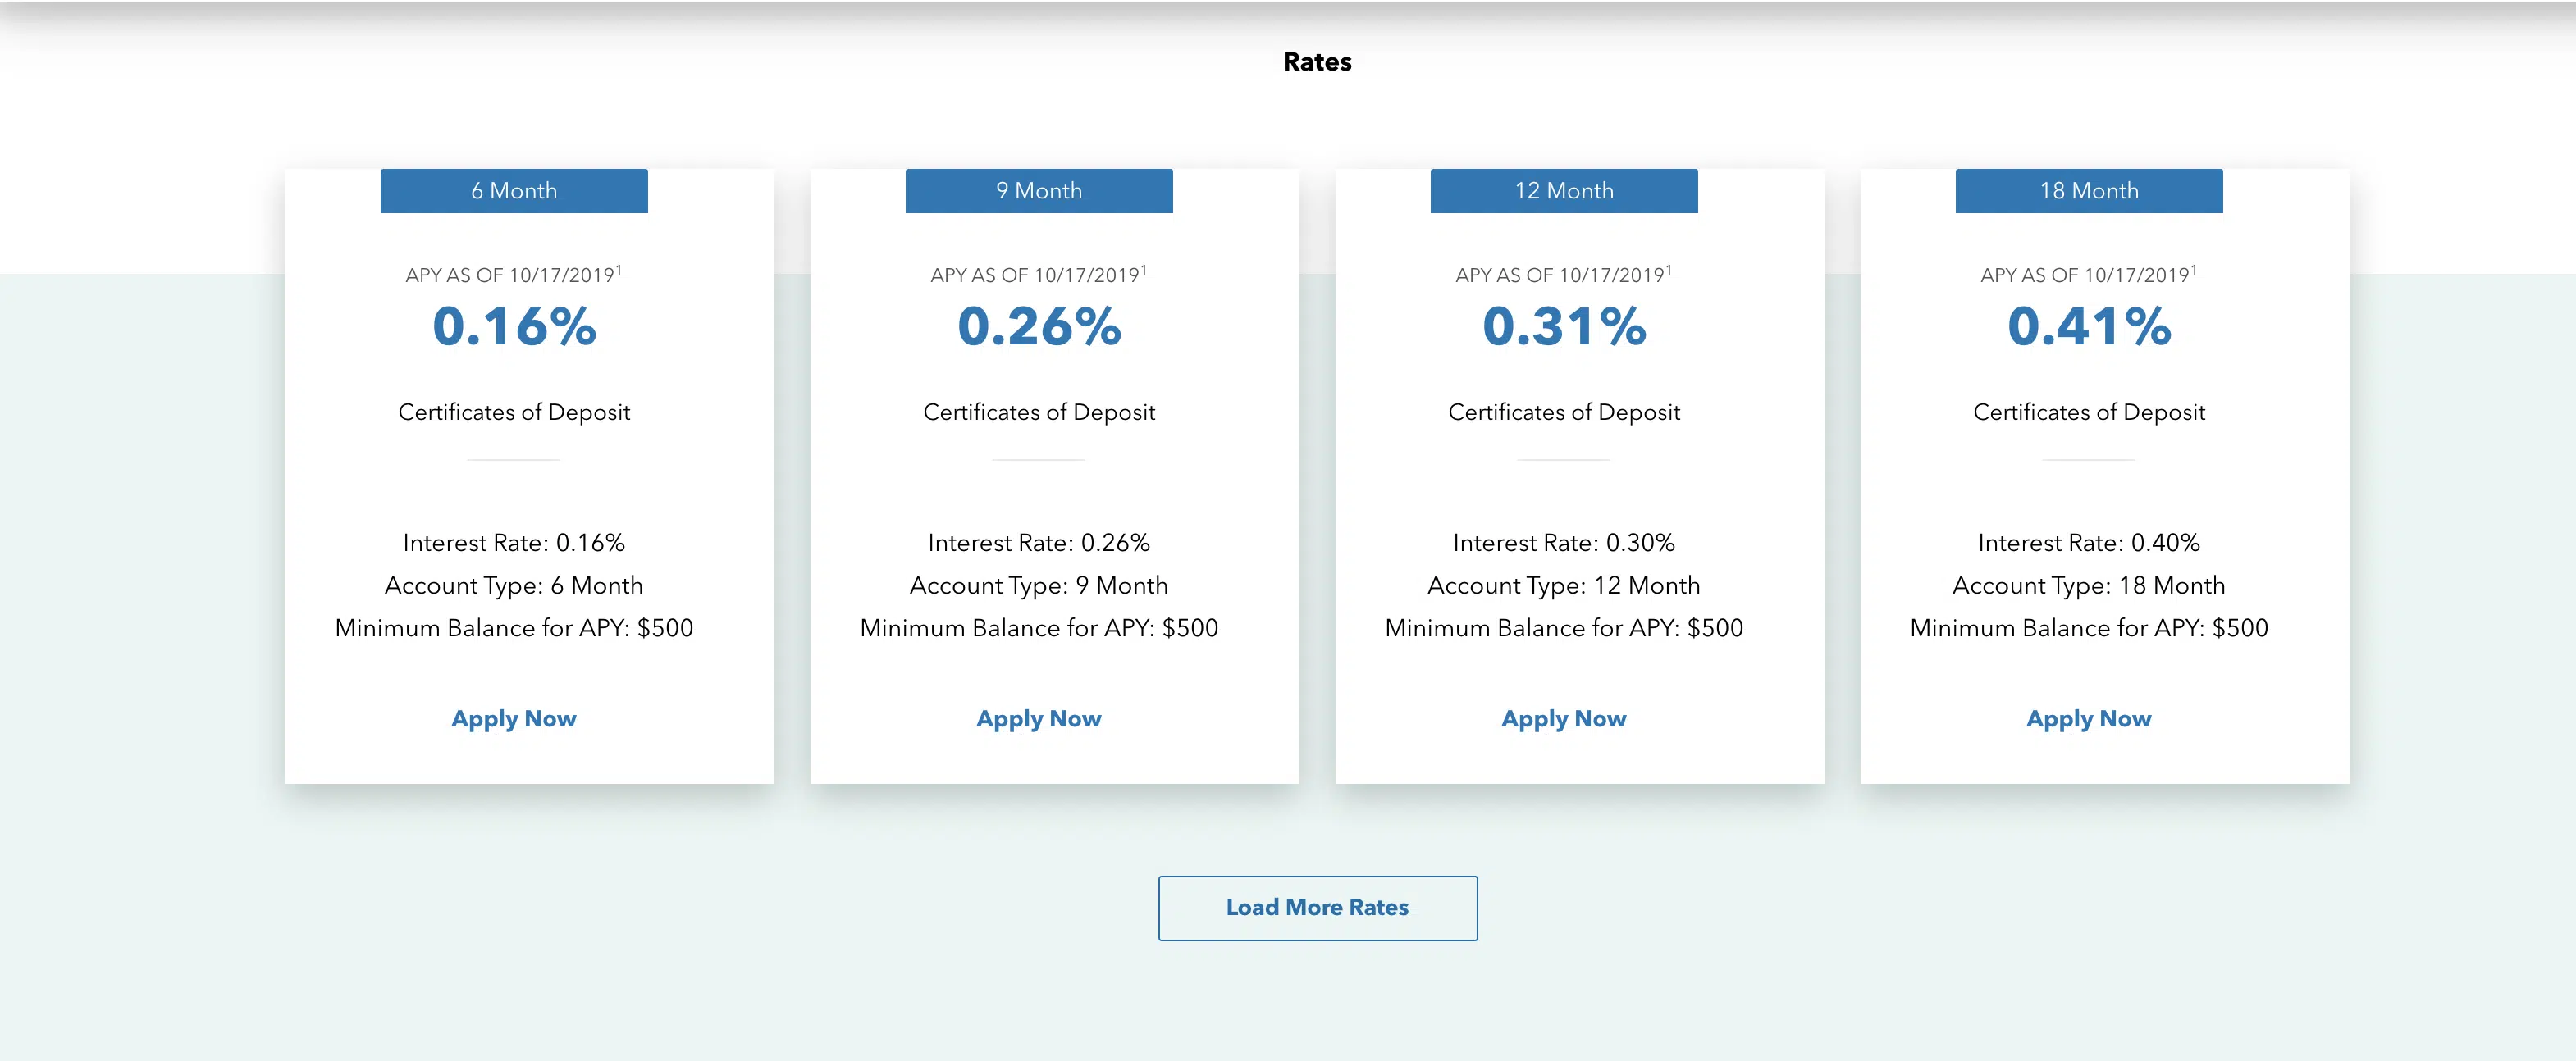Select the 6 Month header tab

pos(513,191)
